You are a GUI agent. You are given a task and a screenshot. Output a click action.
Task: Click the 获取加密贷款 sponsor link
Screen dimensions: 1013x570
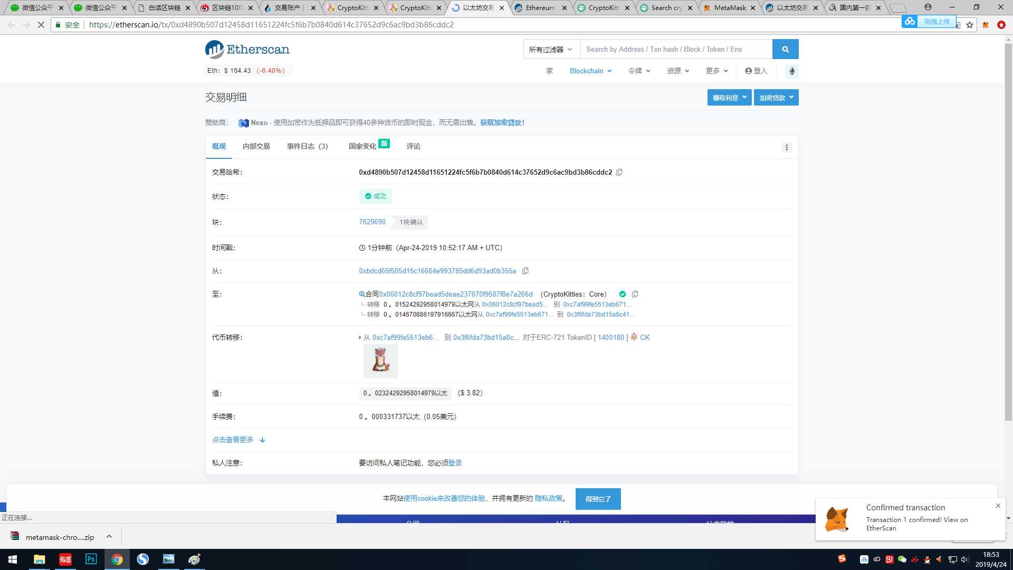tap(502, 122)
